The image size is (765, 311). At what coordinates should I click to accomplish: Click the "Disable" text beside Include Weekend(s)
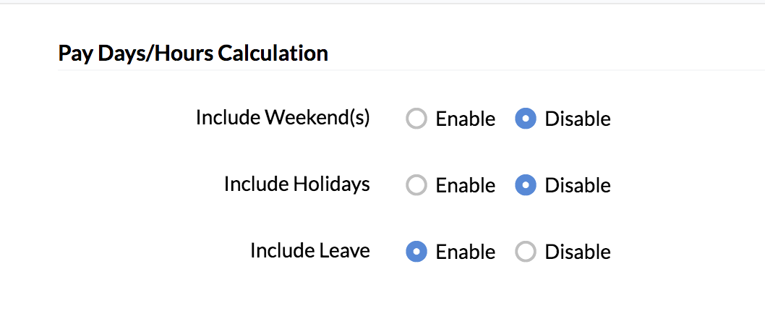[x=577, y=119]
